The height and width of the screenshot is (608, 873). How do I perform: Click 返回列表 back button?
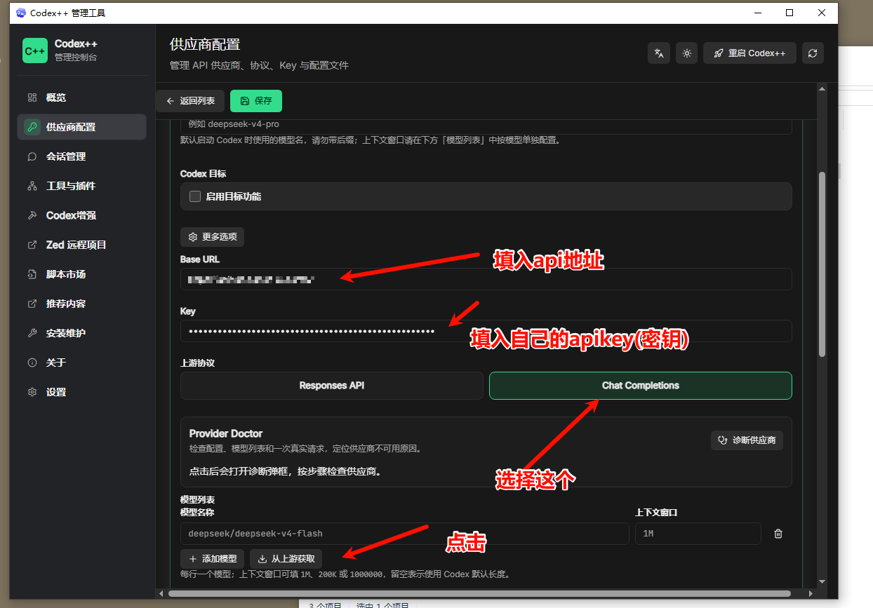(x=190, y=101)
